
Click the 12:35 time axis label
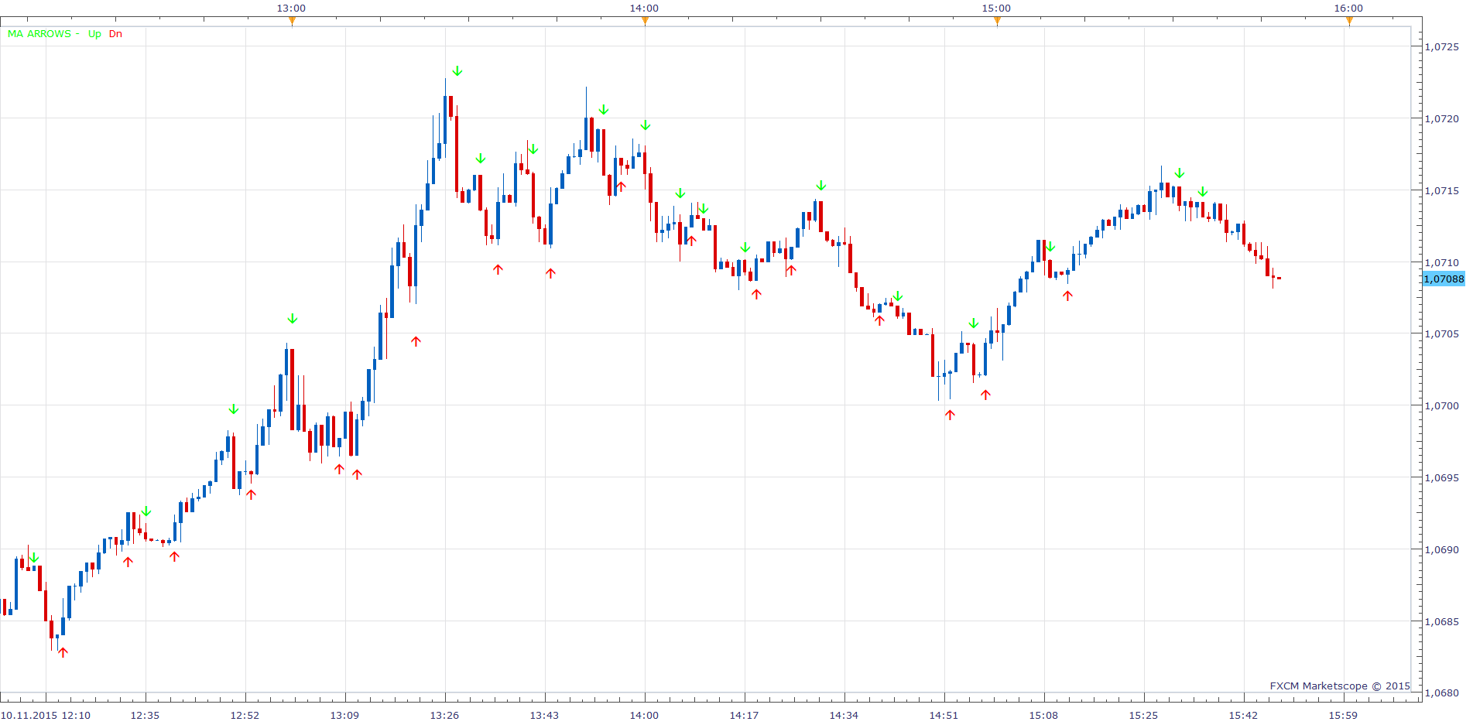tap(145, 715)
